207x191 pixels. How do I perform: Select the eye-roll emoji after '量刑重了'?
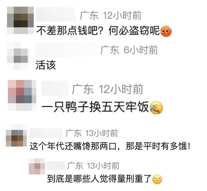click(x=157, y=179)
